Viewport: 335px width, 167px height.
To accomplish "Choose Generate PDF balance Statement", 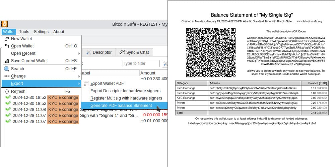I will [x=125, y=106].
